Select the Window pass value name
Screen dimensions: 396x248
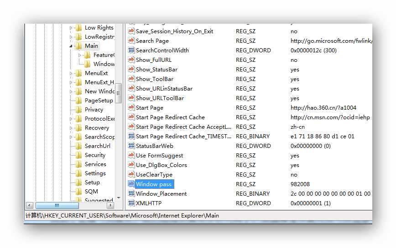point(154,184)
